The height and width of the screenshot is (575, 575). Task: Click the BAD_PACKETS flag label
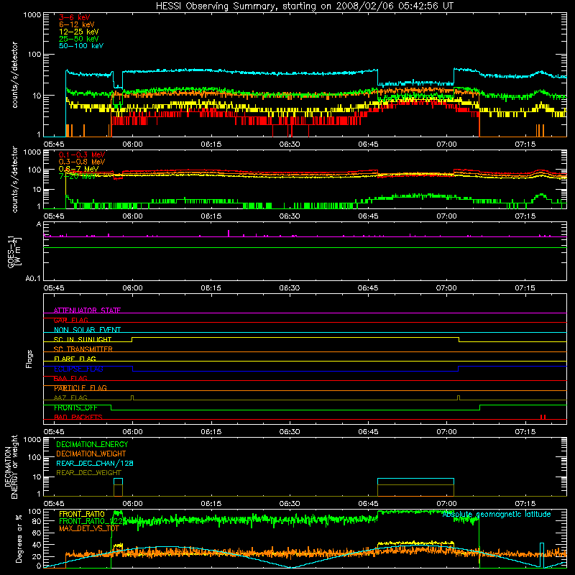(78, 417)
